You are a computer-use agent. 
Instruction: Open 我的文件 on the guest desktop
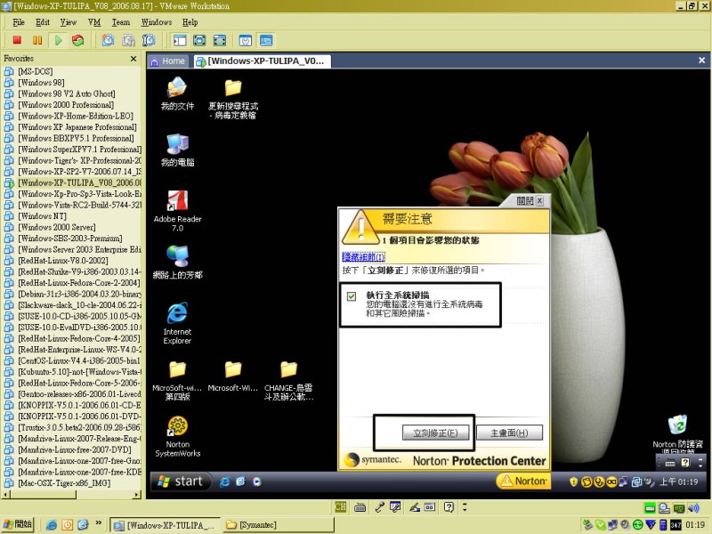177,94
